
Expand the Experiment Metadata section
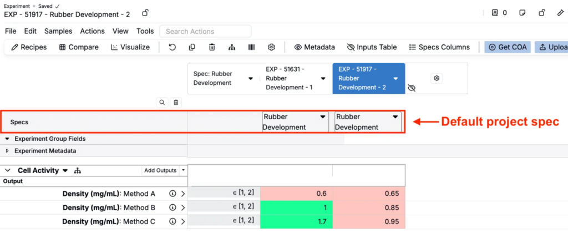8,150
